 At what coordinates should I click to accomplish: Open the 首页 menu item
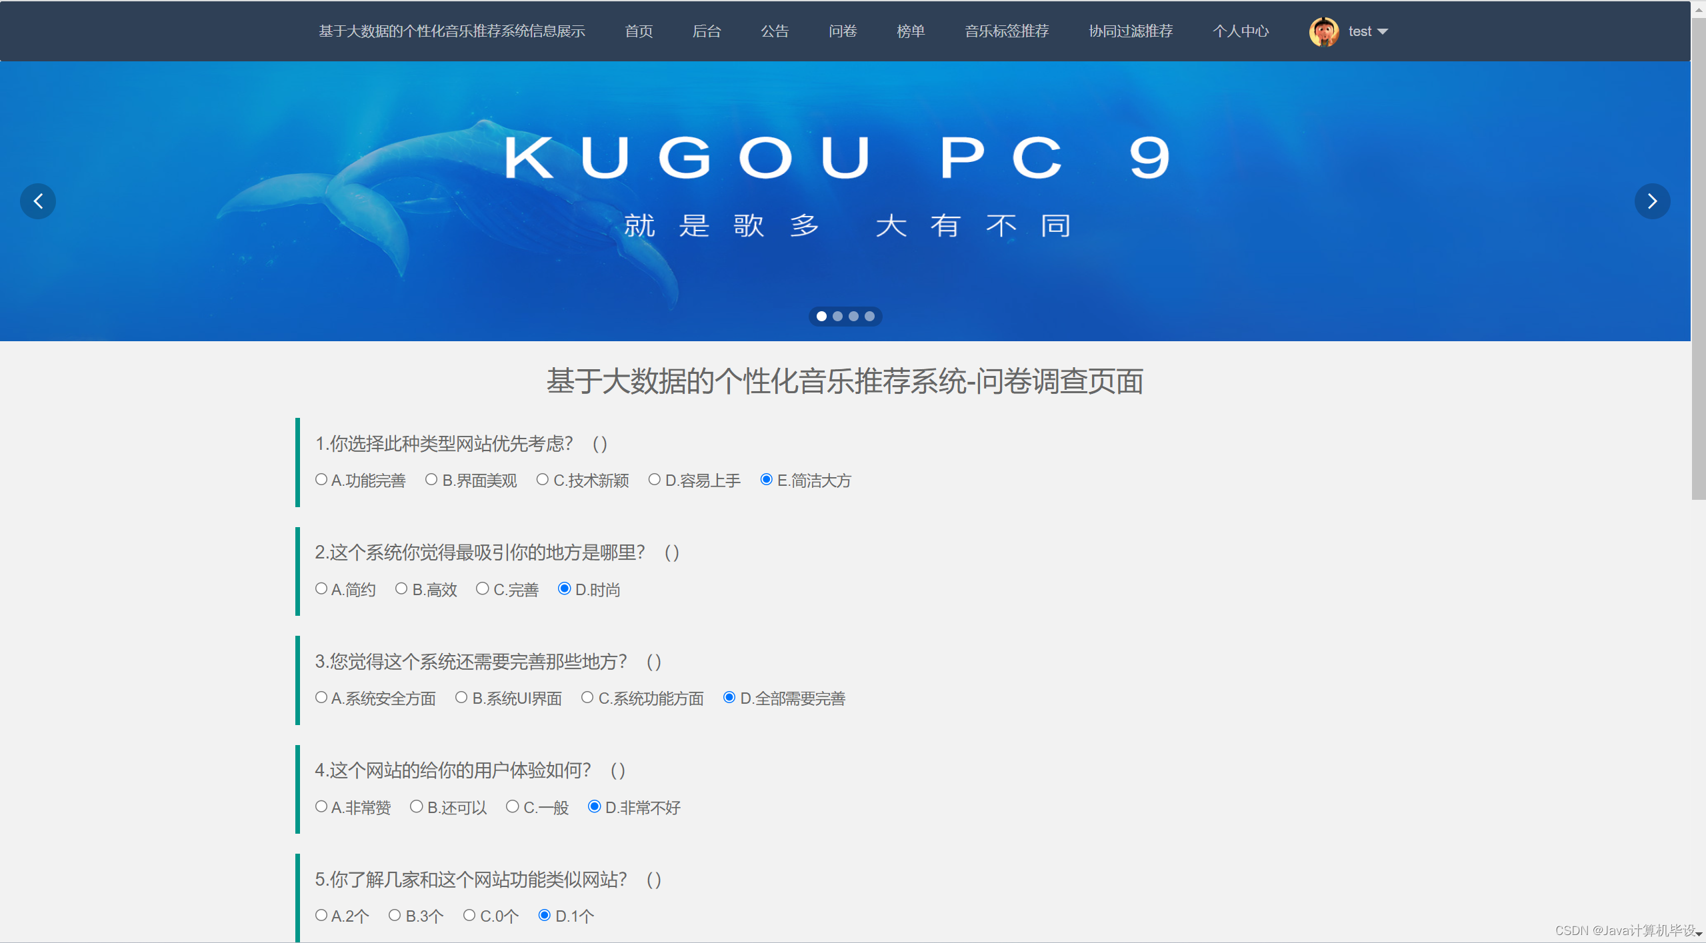pos(638,31)
